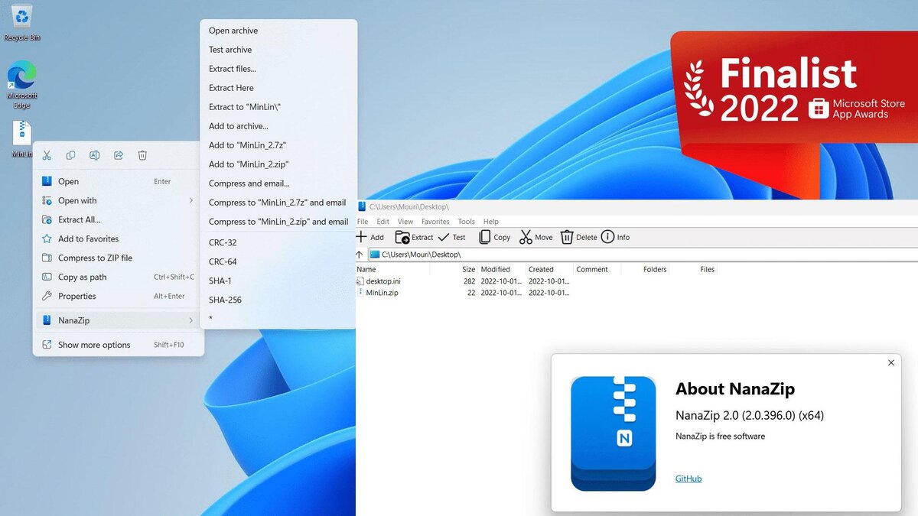918x516 pixels.
Task: Choose Copy as path
Action: tap(119, 277)
